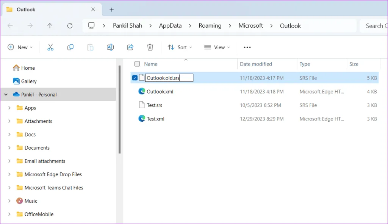Viewport: 388px width, 224px height.
Task: Collapse the Pankil - Personal tree node
Action: tap(6, 95)
